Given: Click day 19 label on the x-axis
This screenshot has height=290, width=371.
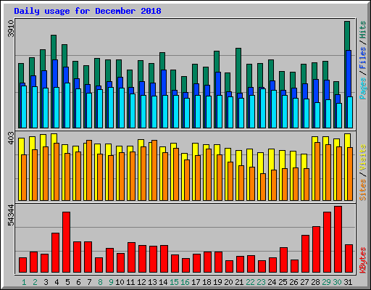Looking at the screenshot, I should coord(217,282).
